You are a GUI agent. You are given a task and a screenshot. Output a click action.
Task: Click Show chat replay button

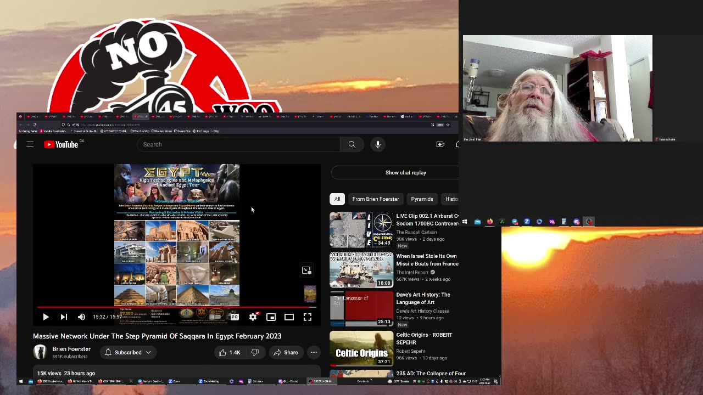pyautogui.click(x=395, y=173)
